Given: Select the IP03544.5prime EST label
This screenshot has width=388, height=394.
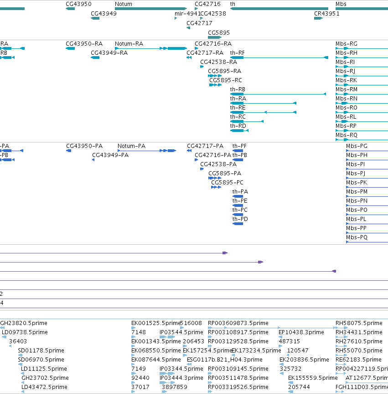Looking at the screenshot, I should 181,332.
